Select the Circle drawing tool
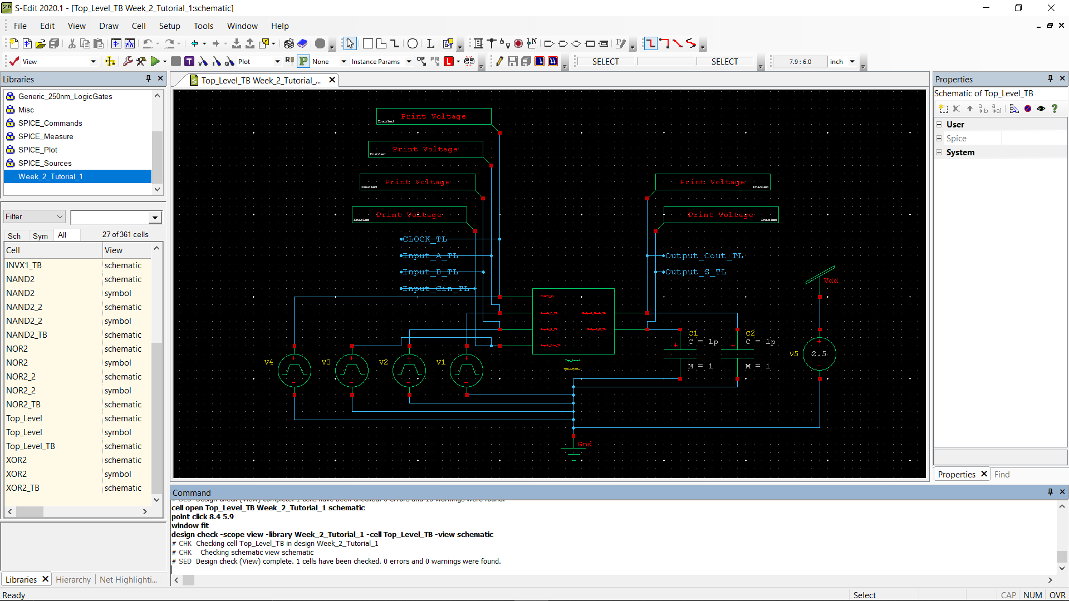This screenshot has width=1069, height=601. tap(413, 43)
